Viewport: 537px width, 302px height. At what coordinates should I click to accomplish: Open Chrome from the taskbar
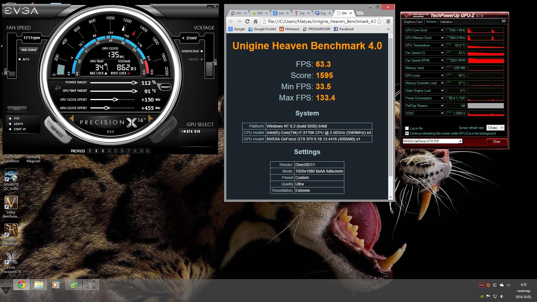click(x=22, y=285)
